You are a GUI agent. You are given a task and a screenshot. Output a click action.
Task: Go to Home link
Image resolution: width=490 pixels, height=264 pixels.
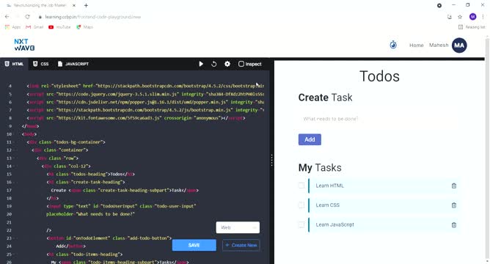(416, 45)
